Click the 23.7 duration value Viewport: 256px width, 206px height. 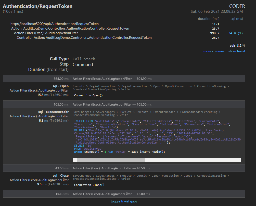(x=215, y=29)
